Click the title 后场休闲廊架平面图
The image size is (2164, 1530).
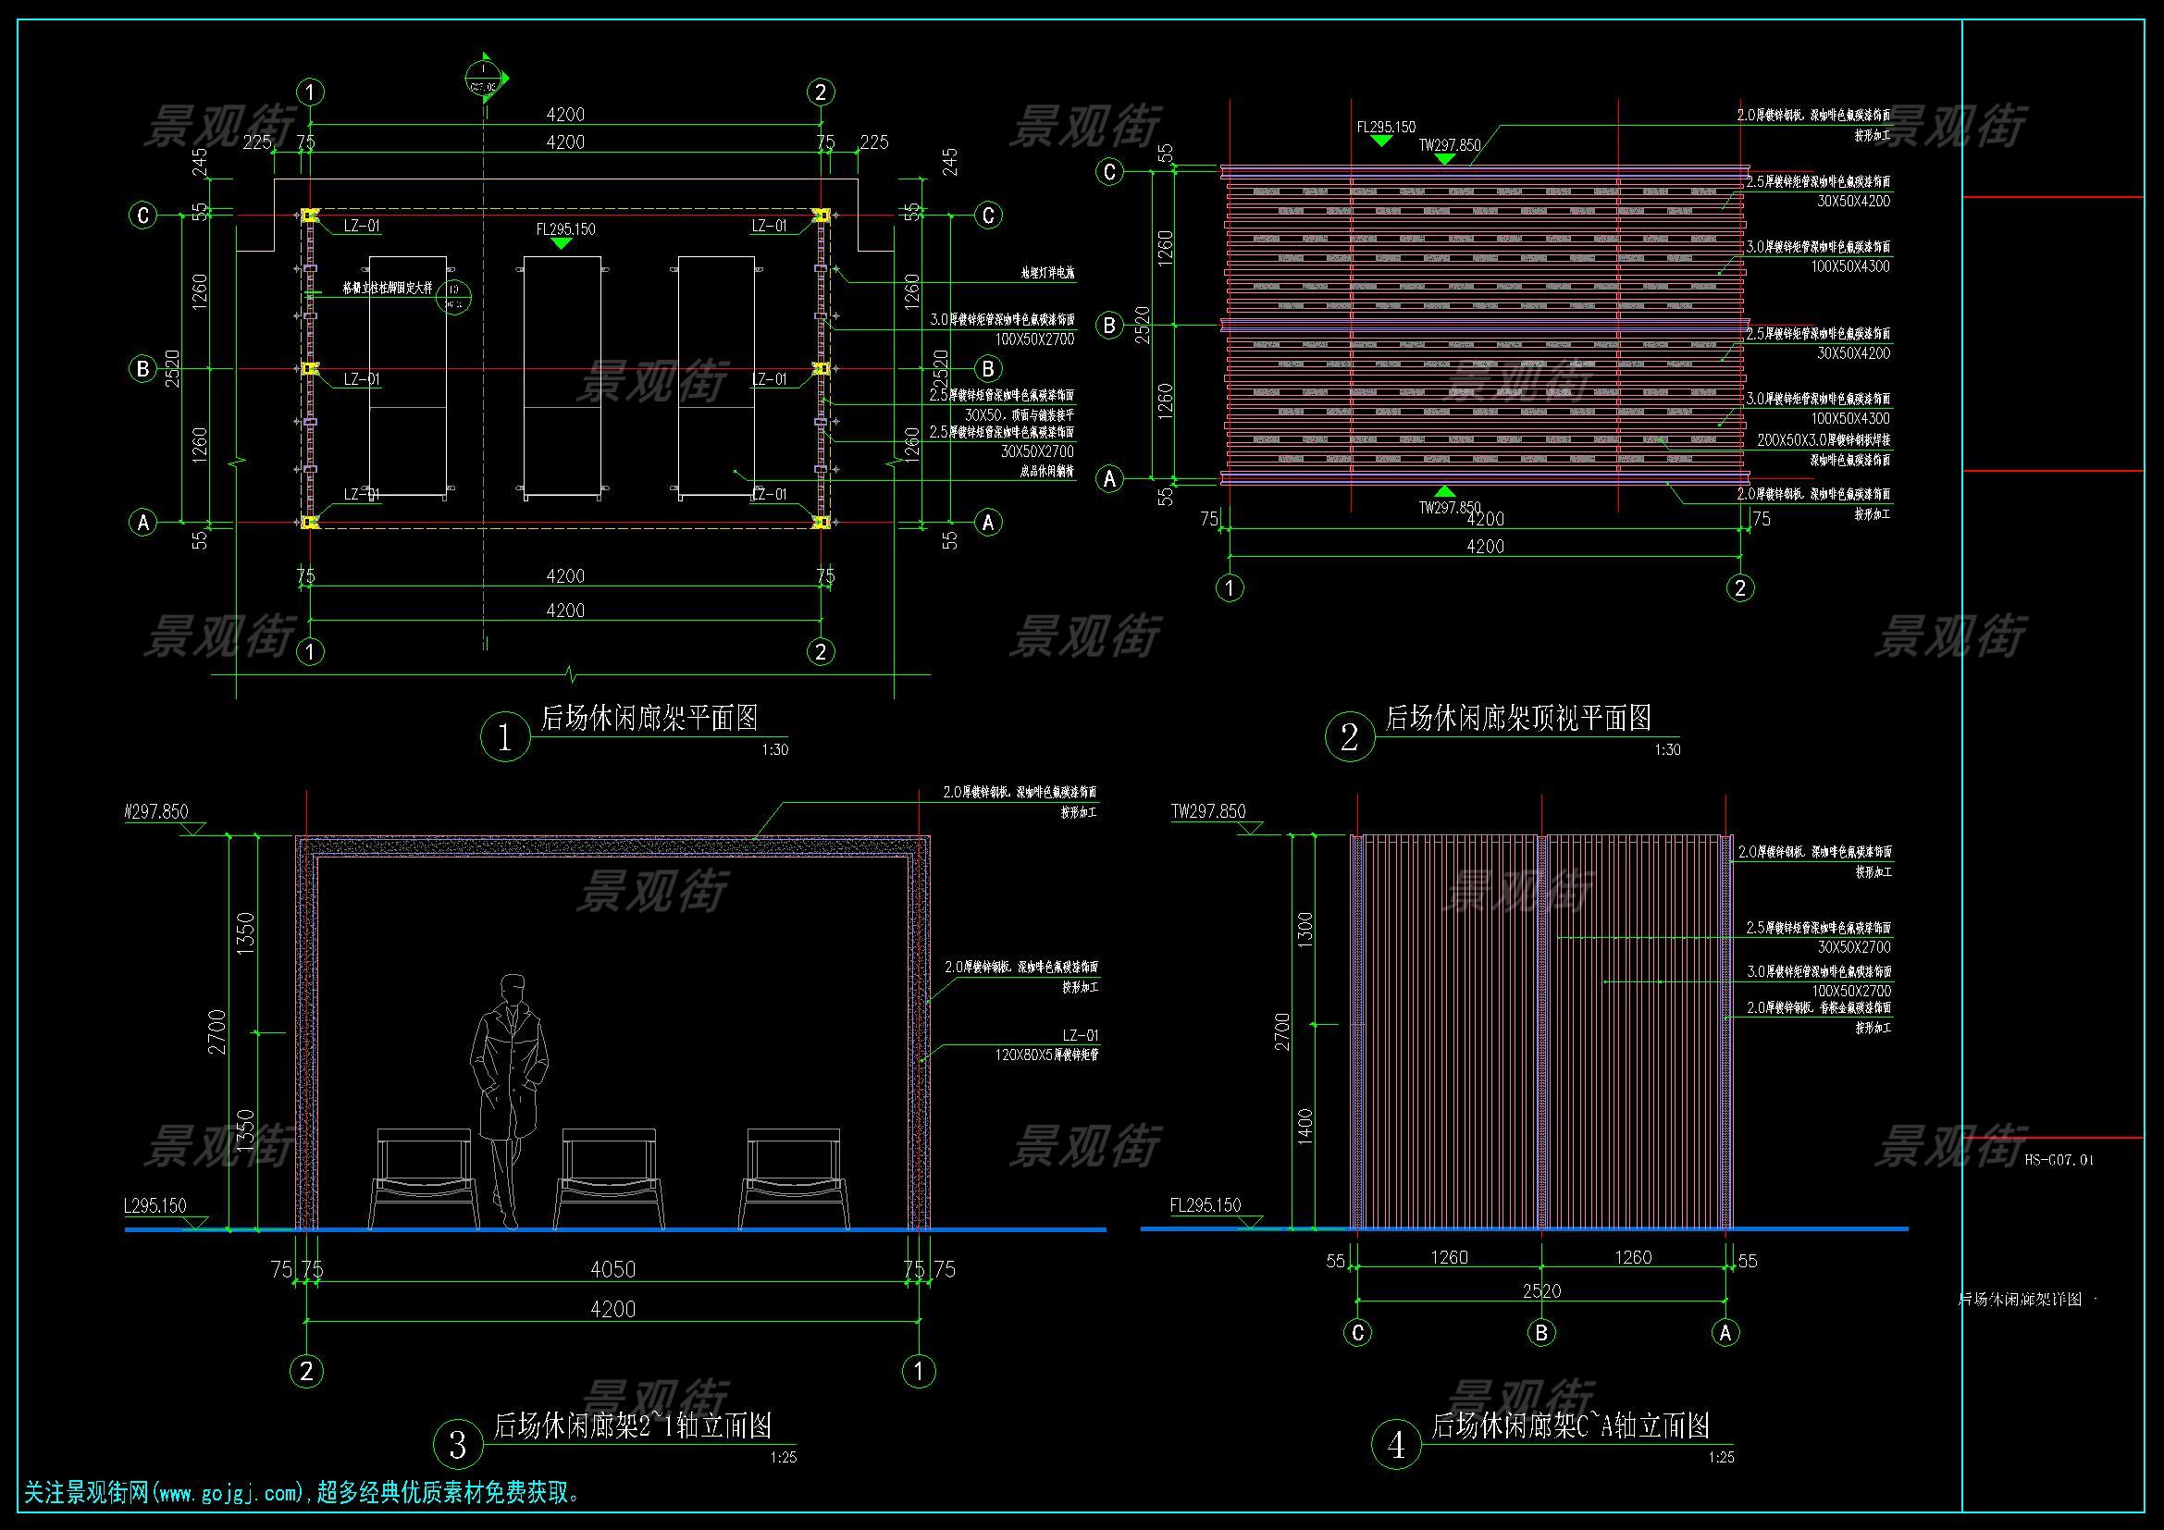(x=649, y=719)
